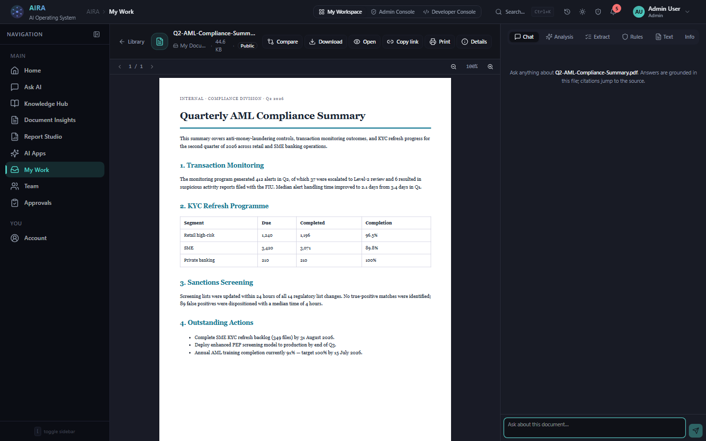Open notifications bell with 5 badge
The image size is (706, 441).
click(614, 11)
